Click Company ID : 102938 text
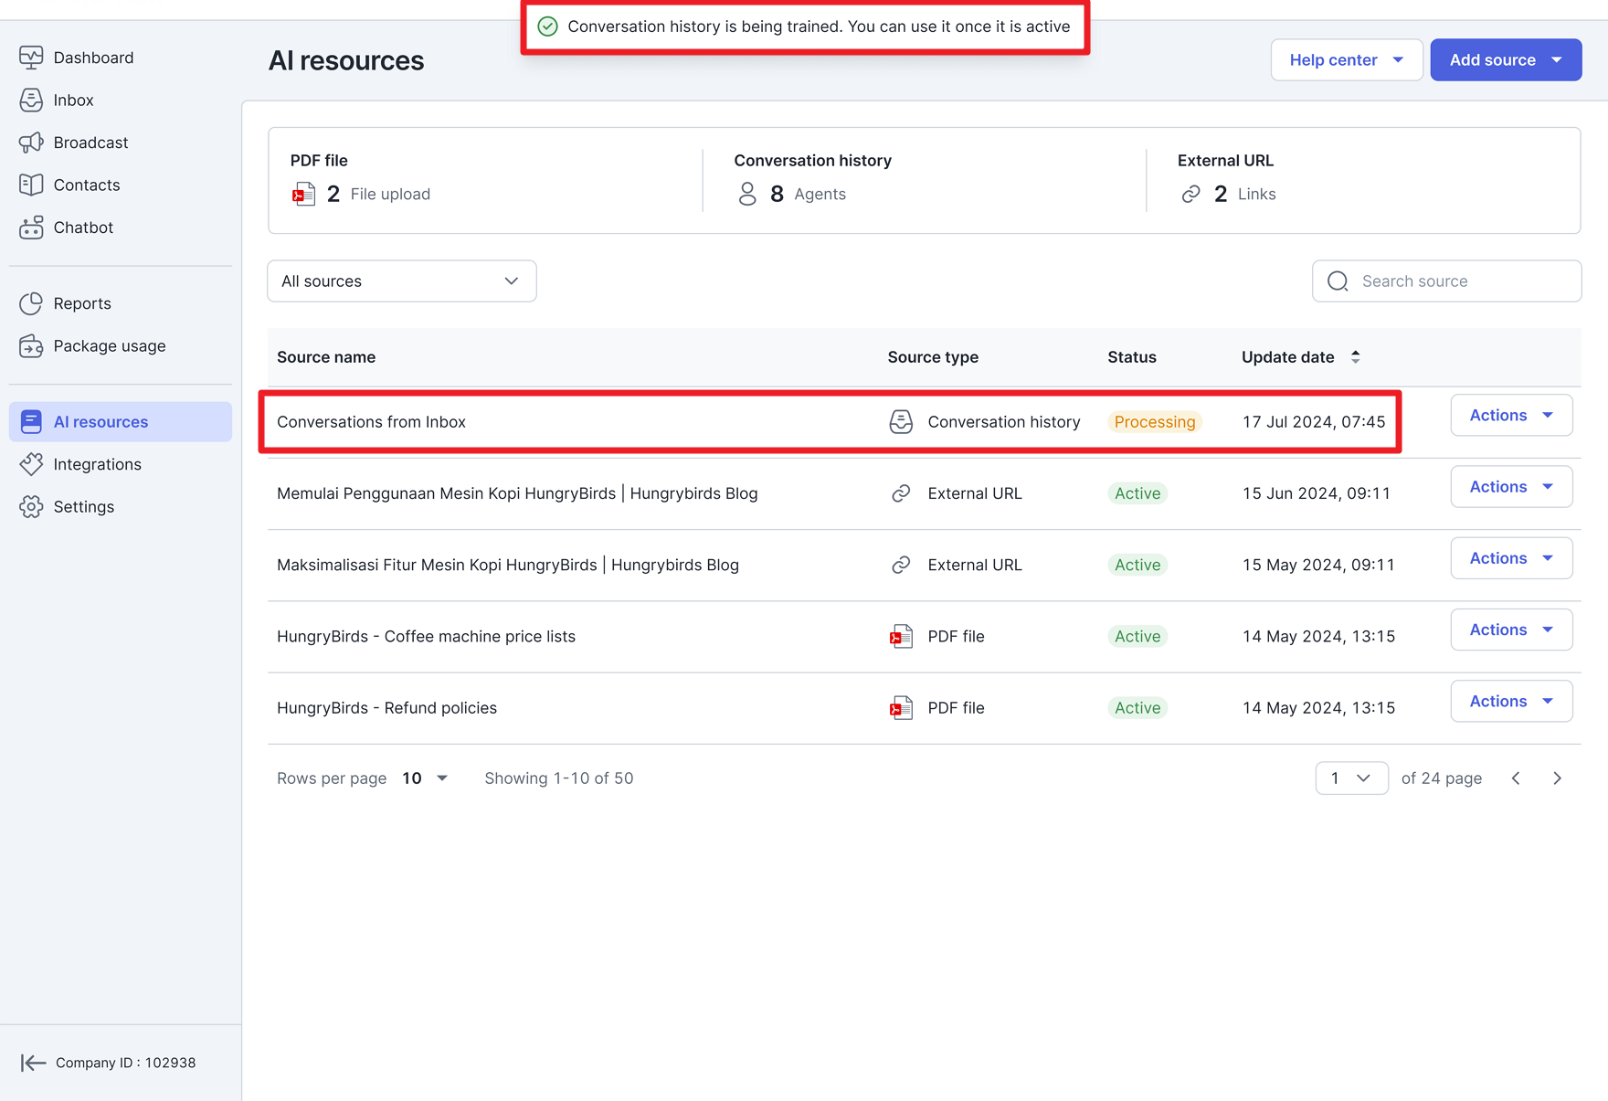Screen dimensions: 1608x1101 click(x=126, y=1063)
